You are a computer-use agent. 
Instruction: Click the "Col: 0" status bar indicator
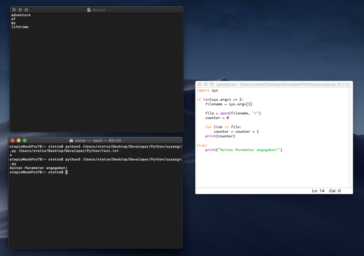tap(335, 191)
